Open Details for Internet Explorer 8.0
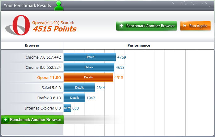215x137 pixels. click(67, 108)
